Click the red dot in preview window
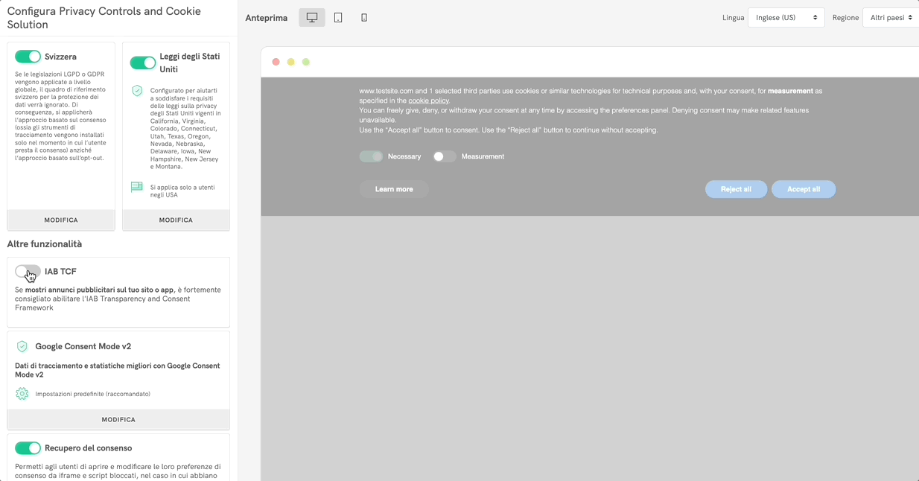 pos(276,62)
